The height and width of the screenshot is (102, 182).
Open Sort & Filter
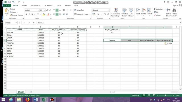(x=168, y=12)
